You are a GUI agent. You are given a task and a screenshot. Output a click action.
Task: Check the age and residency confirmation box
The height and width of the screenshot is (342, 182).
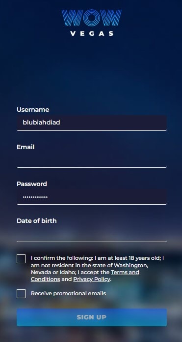tap(21, 259)
